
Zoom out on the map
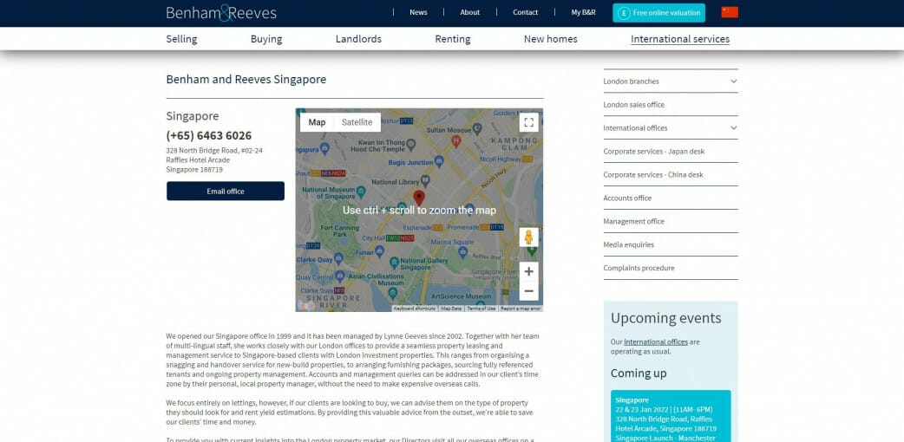tap(528, 291)
